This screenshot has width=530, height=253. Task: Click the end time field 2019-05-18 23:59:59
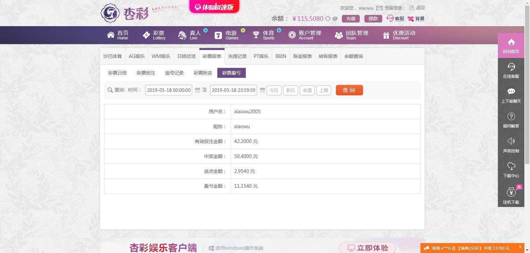point(234,90)
